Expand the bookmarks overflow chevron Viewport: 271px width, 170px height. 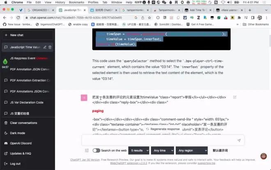237,24
